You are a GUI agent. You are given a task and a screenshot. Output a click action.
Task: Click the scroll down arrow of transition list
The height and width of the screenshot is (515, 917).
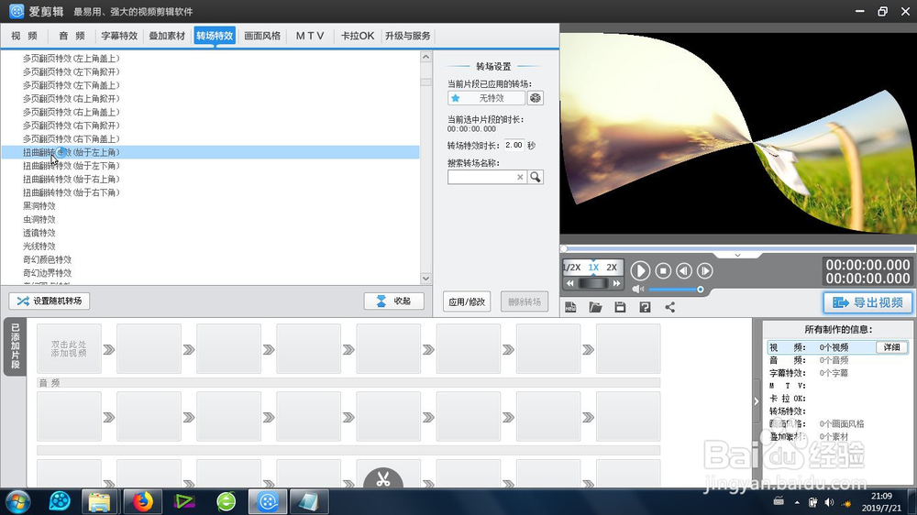[425, 279]
